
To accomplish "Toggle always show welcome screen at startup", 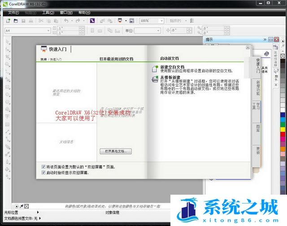I will pos(43,172).
